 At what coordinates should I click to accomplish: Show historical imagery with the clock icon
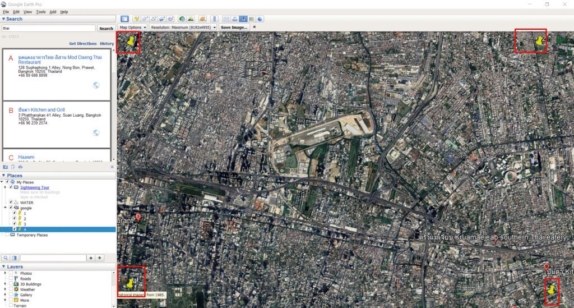(x=182, y=19)
